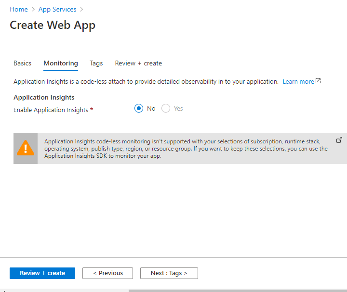Open the Learn more link

[298, 81]
